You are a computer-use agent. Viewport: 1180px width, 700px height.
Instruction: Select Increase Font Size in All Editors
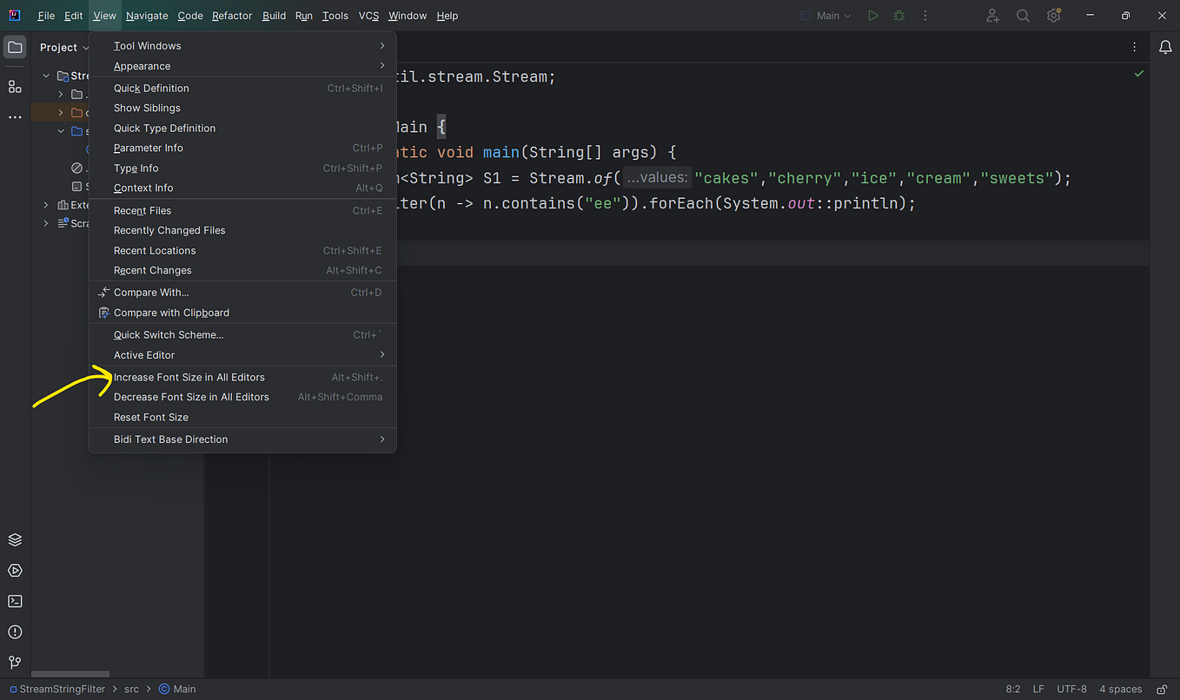coord(189,377)
